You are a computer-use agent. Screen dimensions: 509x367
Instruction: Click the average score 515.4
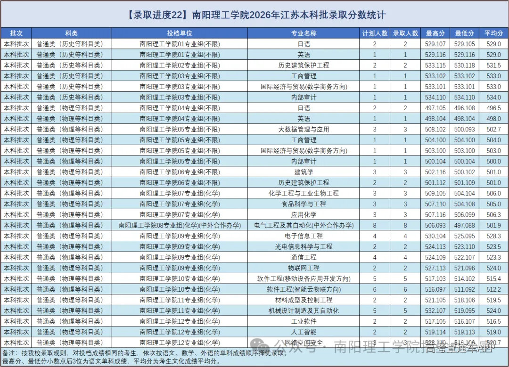click(x=494, y=278)
